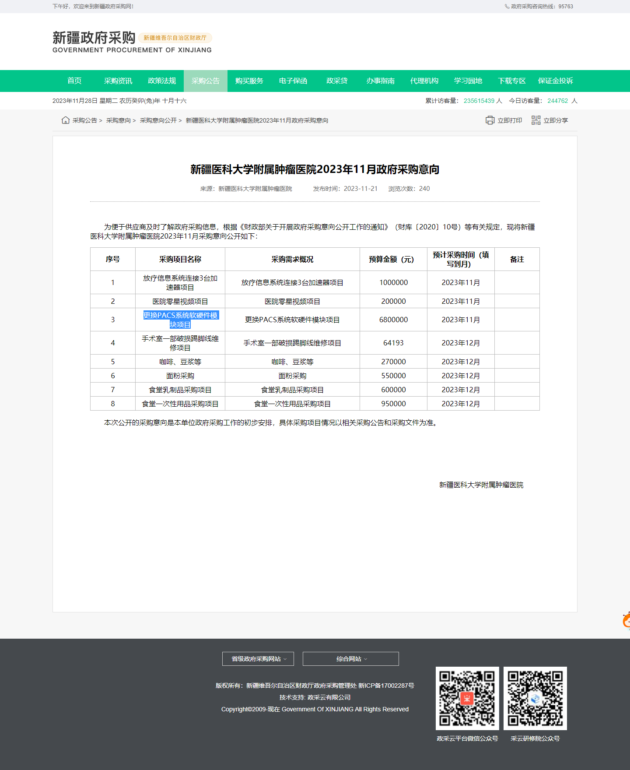
Task: Open the 采购资讯 menu item
Action: (x=118, y=81)
